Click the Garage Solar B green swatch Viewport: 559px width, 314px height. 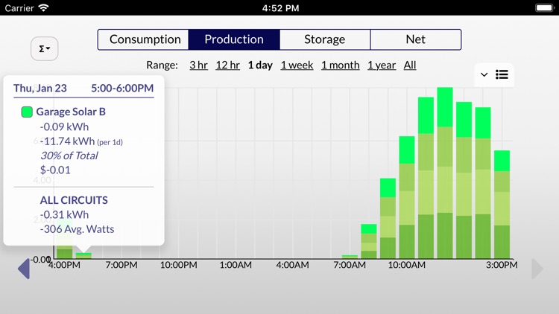click(27, 112)
